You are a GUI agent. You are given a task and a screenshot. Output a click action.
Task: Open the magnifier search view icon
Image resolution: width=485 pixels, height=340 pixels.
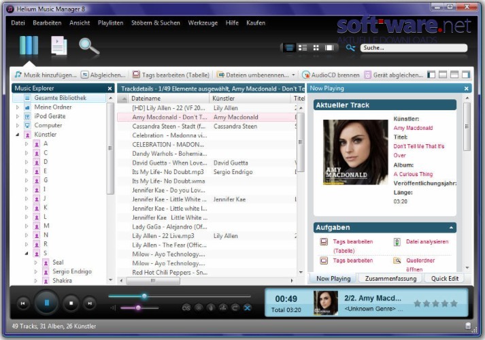[89, 46]
